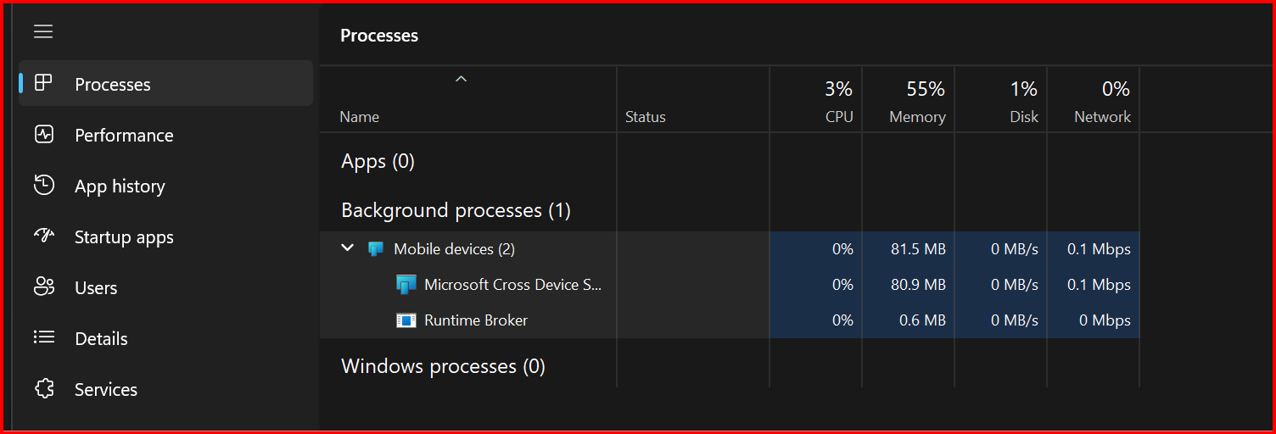1276x434 pixels.
Task: Click the Network column header
Action: [1094, 100]
